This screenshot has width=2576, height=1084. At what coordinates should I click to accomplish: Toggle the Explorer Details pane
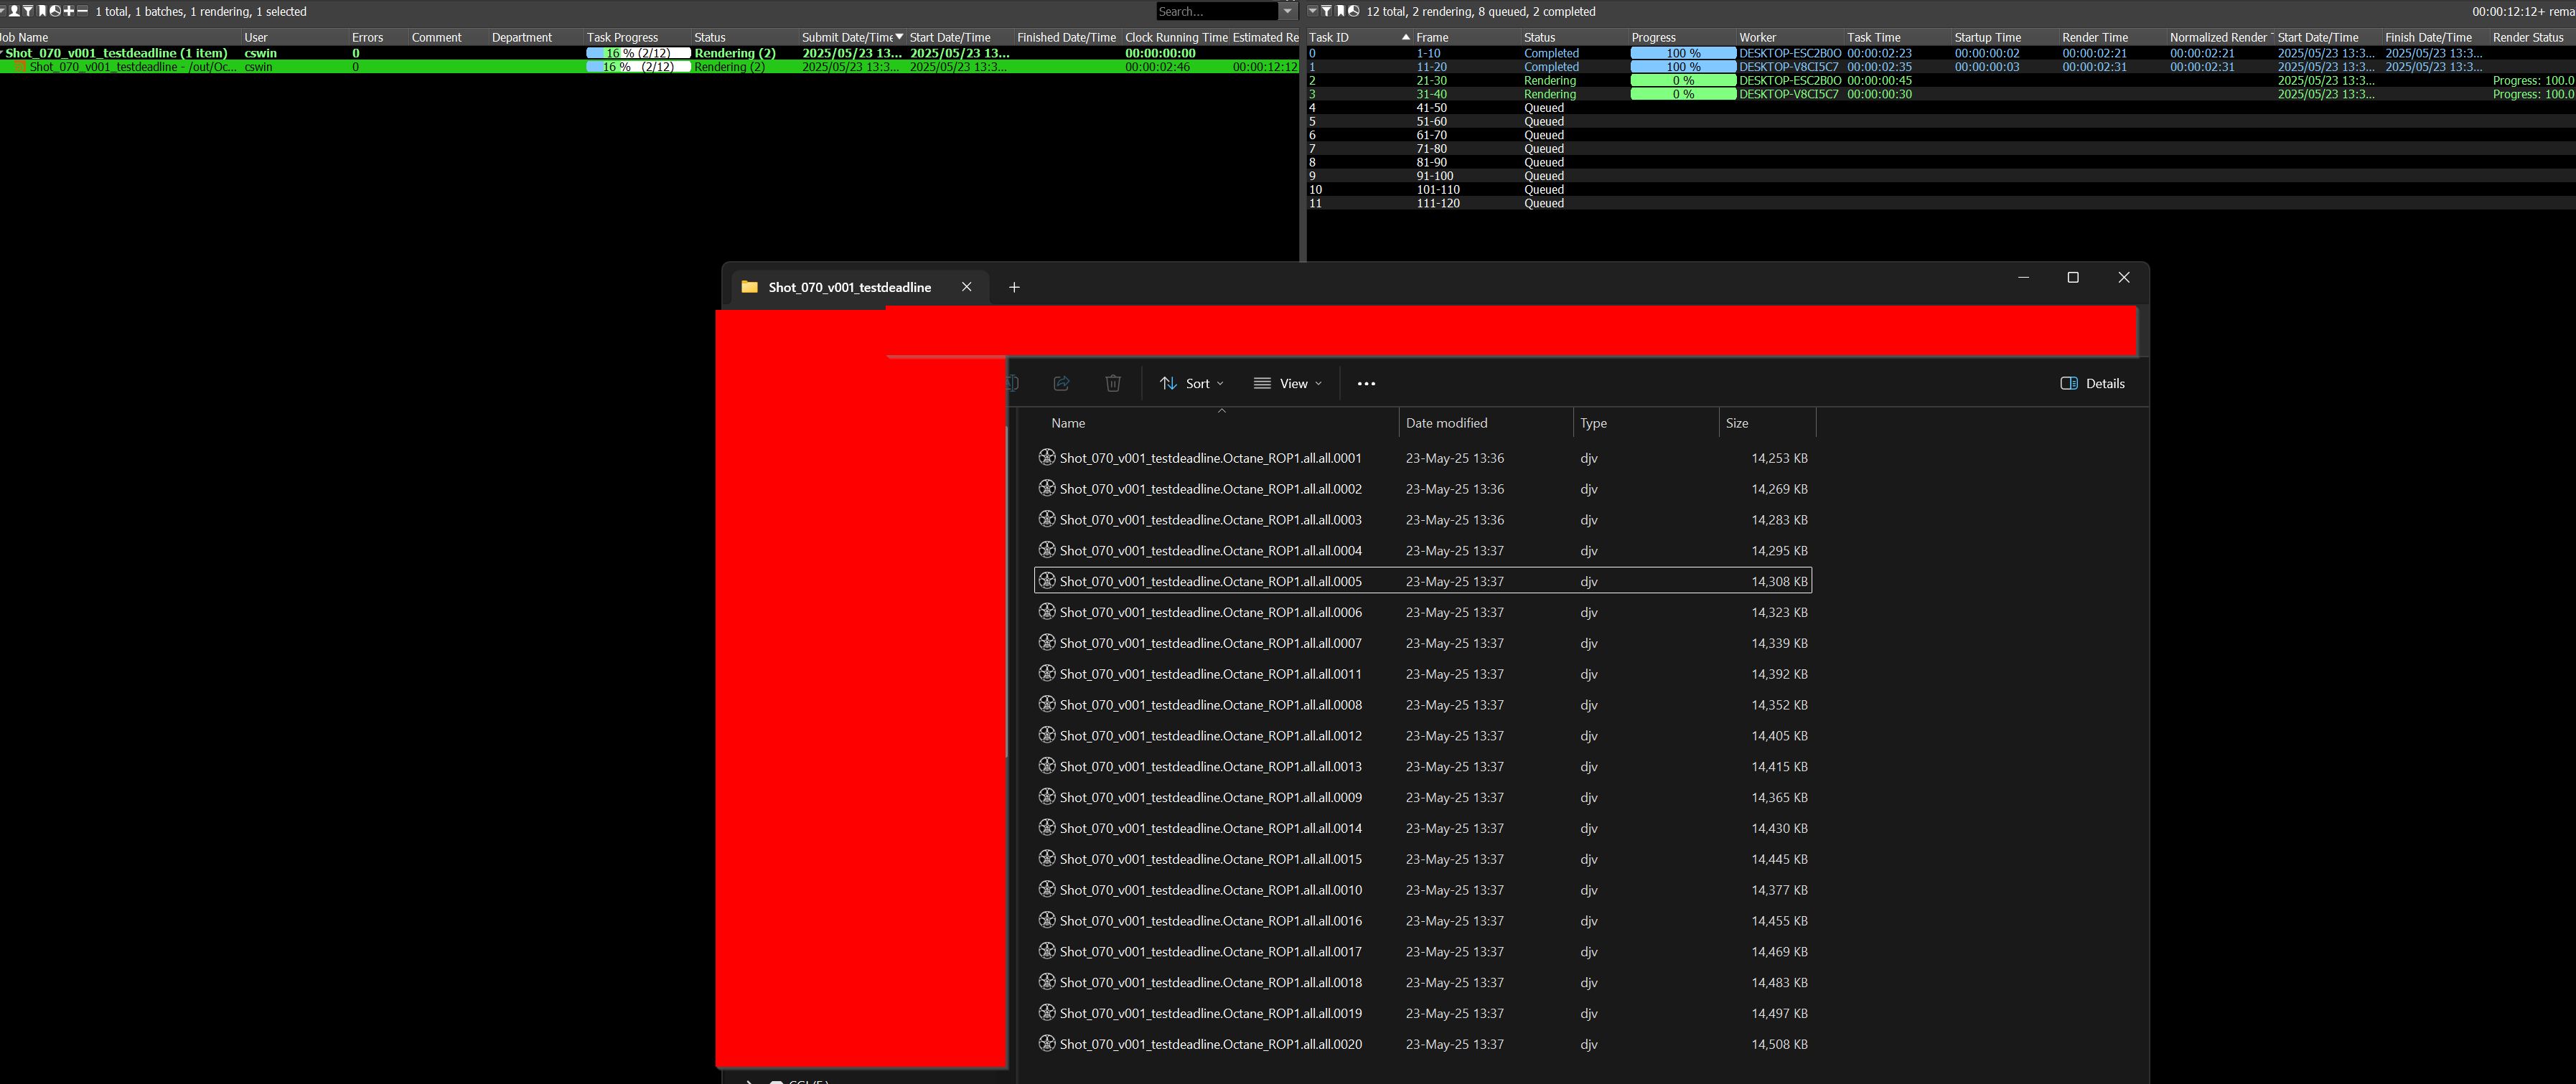click(2092, 384)
